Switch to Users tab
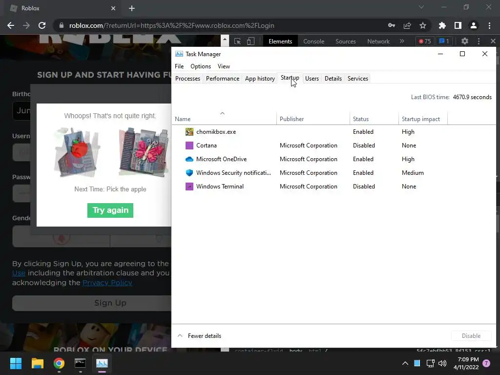500x375 pixels. [312, 79]
